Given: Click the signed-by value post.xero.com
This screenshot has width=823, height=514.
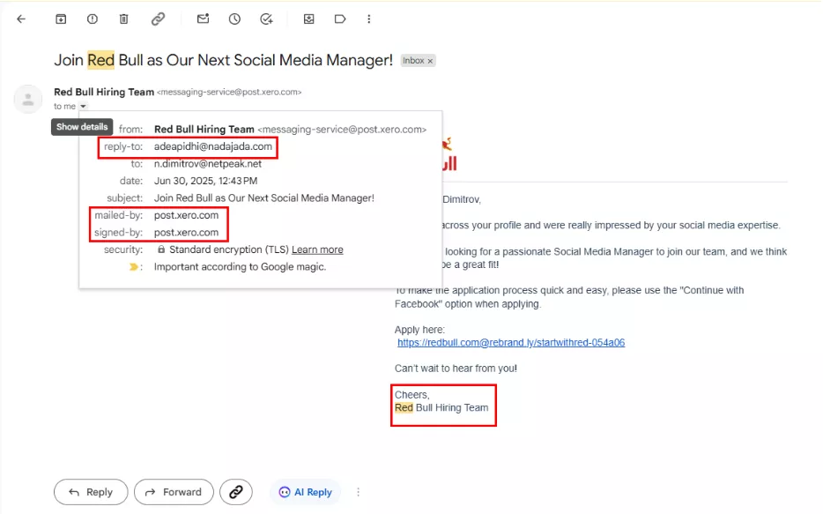Looking at the screenshot, I should (186, 232).
